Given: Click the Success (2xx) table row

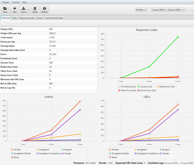Looking at the screenshot, I should click(49, 63).
